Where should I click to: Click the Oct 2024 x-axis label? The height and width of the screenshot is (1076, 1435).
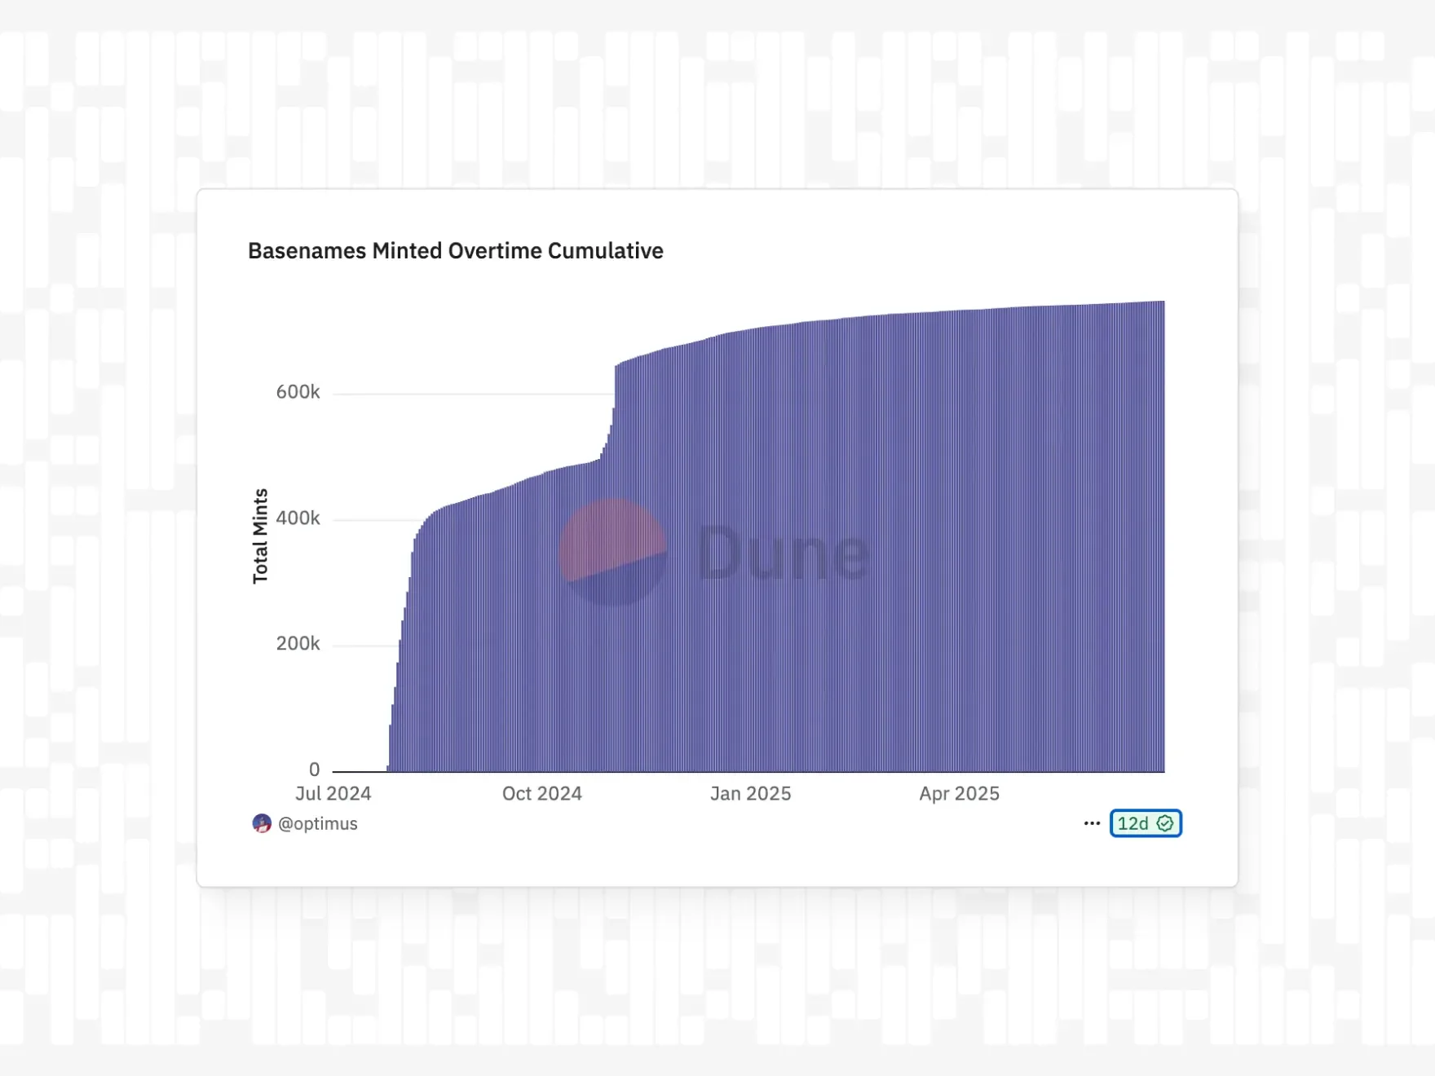[x=541, y=793]
